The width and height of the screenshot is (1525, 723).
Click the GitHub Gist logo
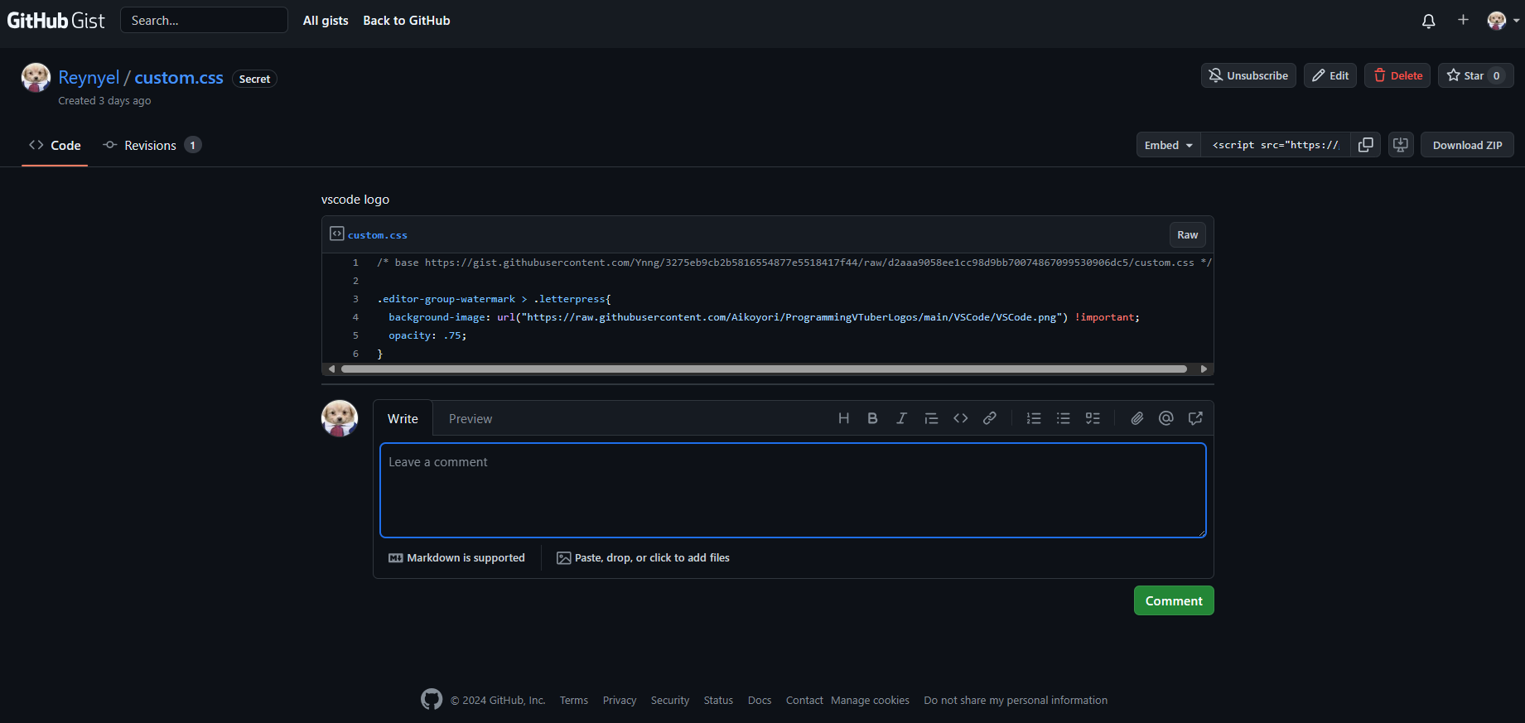[55, 21]
